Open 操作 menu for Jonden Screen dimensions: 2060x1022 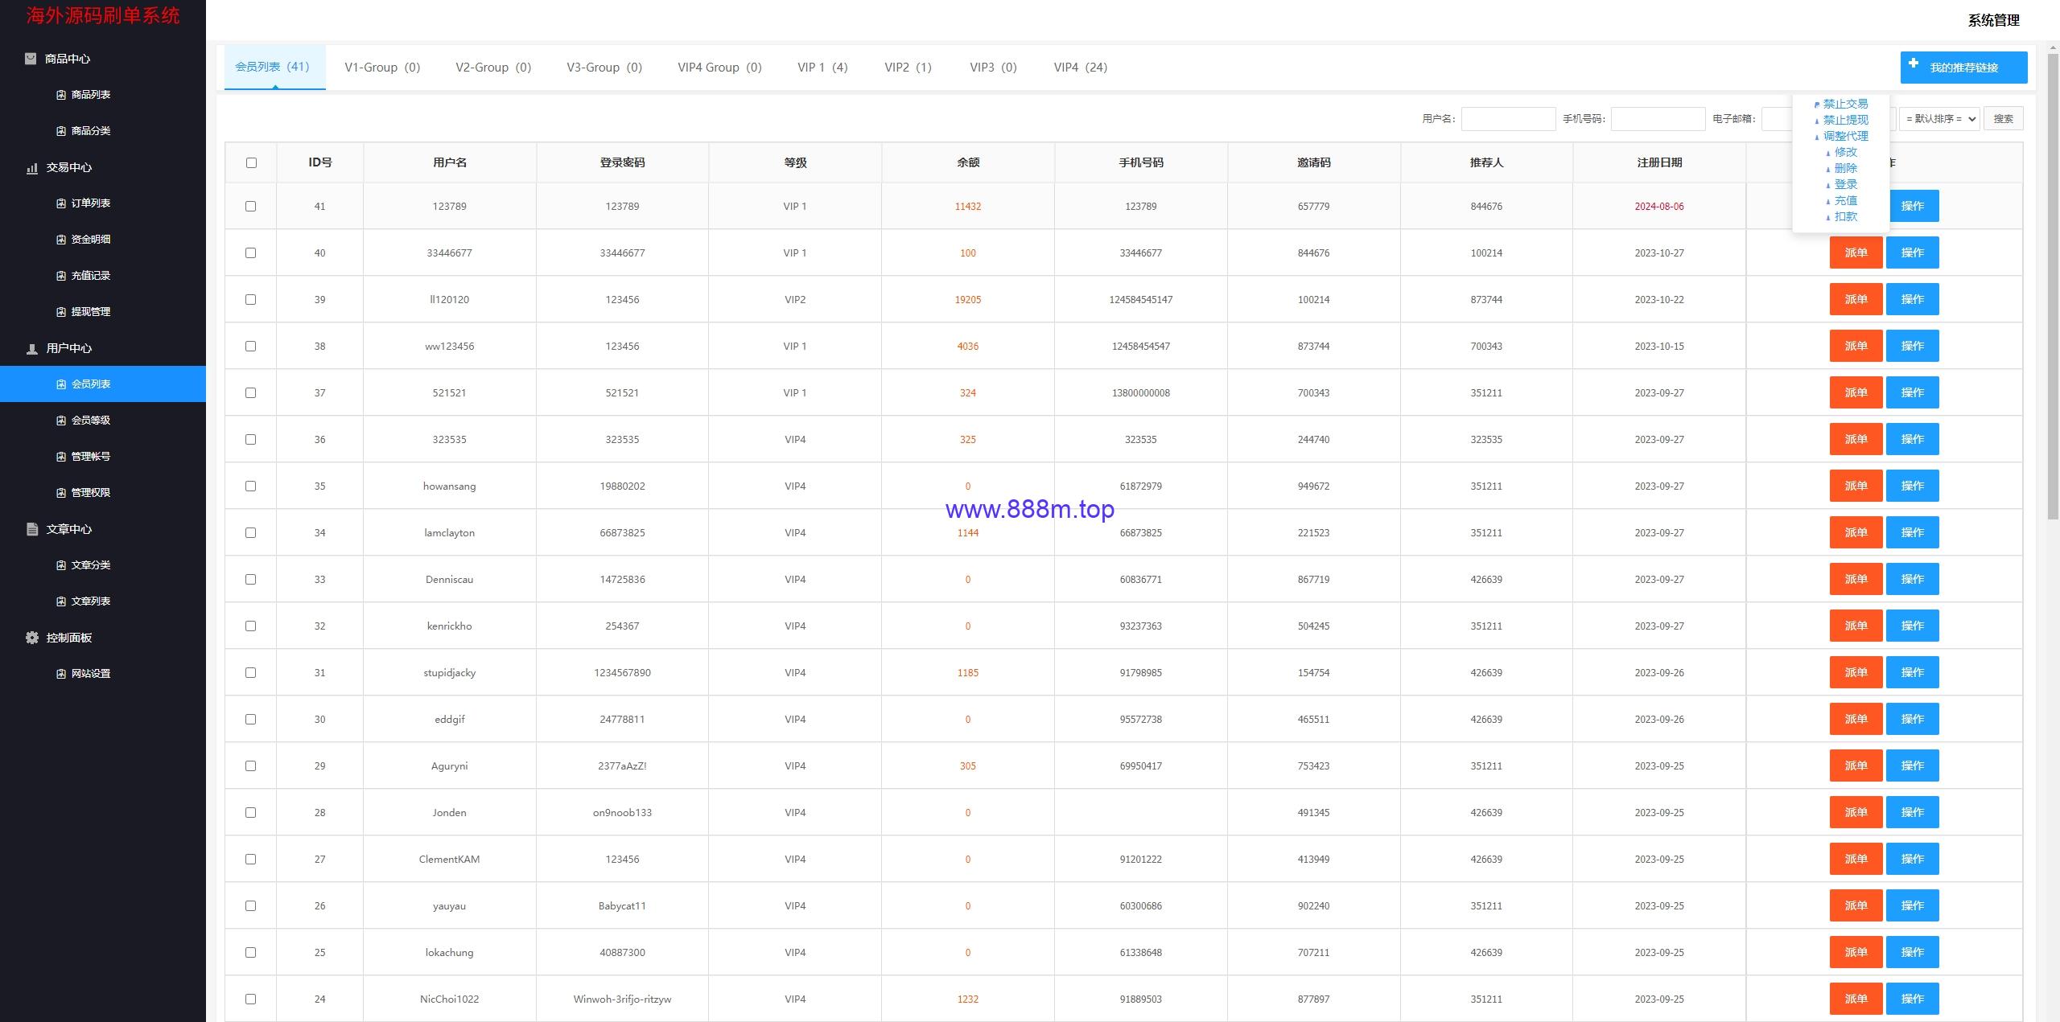[1912, 812]
